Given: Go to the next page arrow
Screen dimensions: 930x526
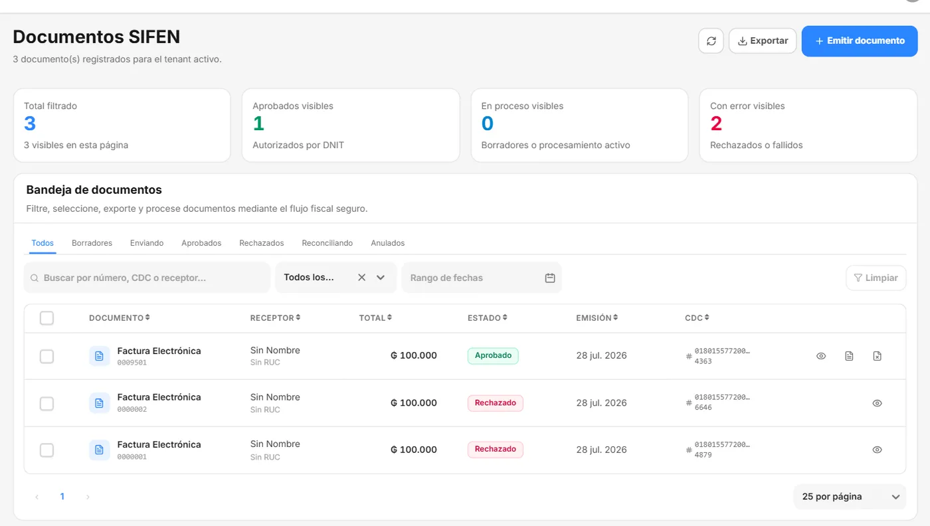Looking at the screenshot, I should [x=88, y=497].
